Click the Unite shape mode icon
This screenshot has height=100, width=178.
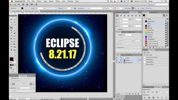tap(144, 92)
